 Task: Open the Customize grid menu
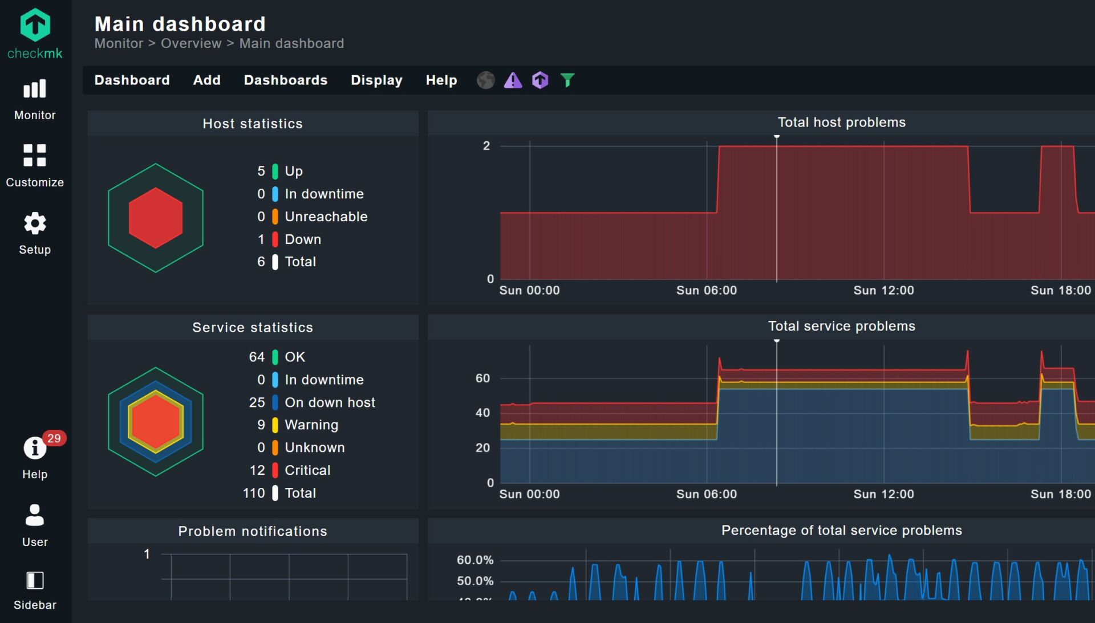35,155
